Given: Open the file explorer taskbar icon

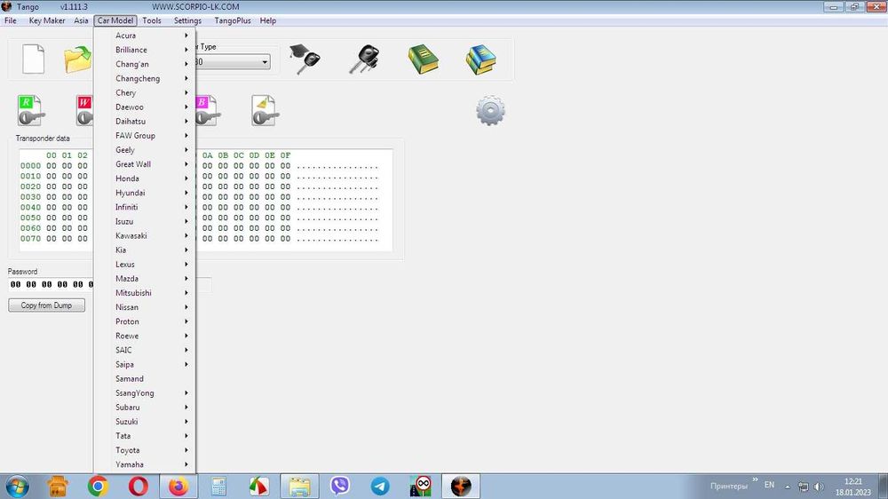Looking at the screenshot, I should 299,486.
